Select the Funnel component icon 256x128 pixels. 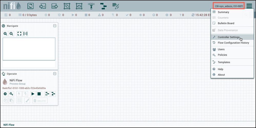pos(91,6)
